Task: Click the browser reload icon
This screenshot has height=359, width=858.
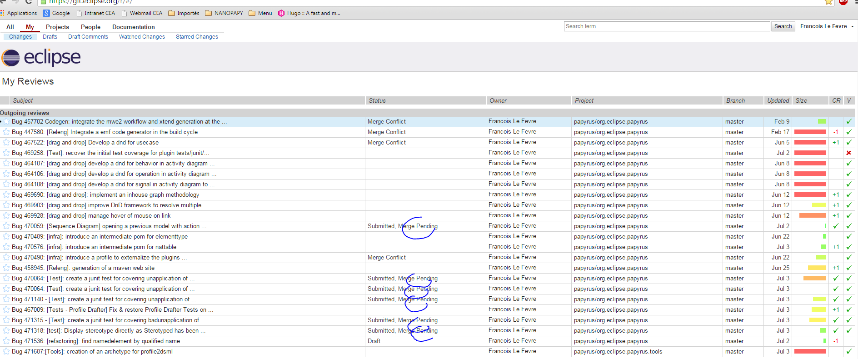Action: pos(29,2)
